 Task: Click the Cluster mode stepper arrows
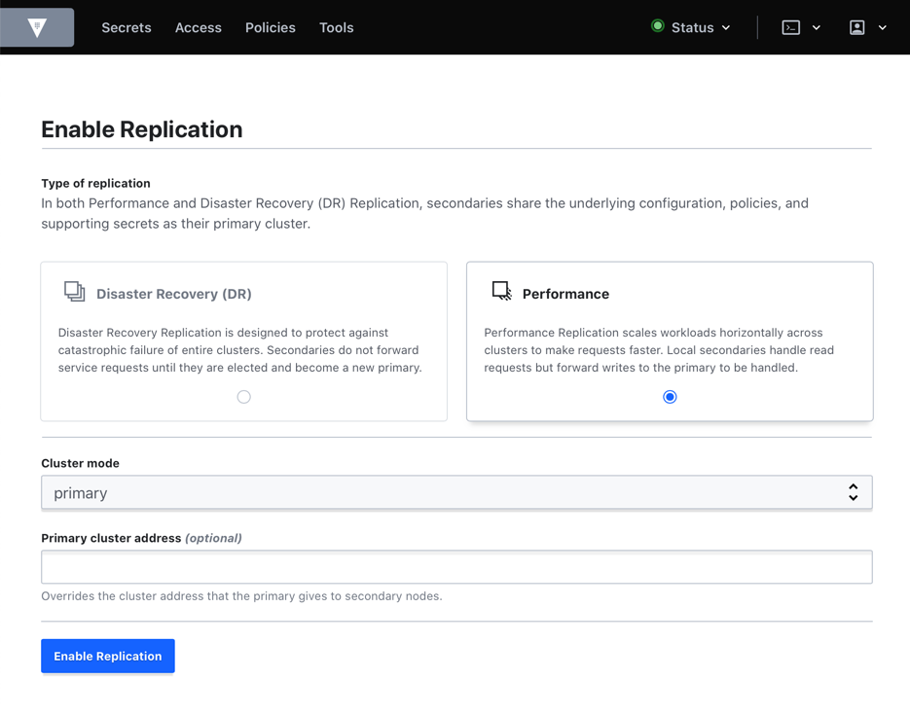click(854, 492)
